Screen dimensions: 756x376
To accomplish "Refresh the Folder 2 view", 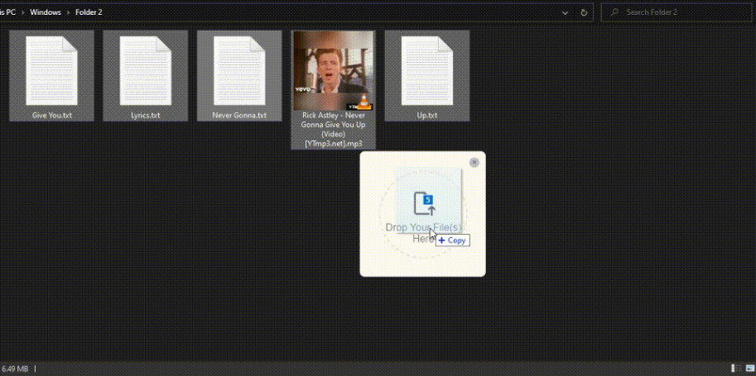I will coord(584,12).
